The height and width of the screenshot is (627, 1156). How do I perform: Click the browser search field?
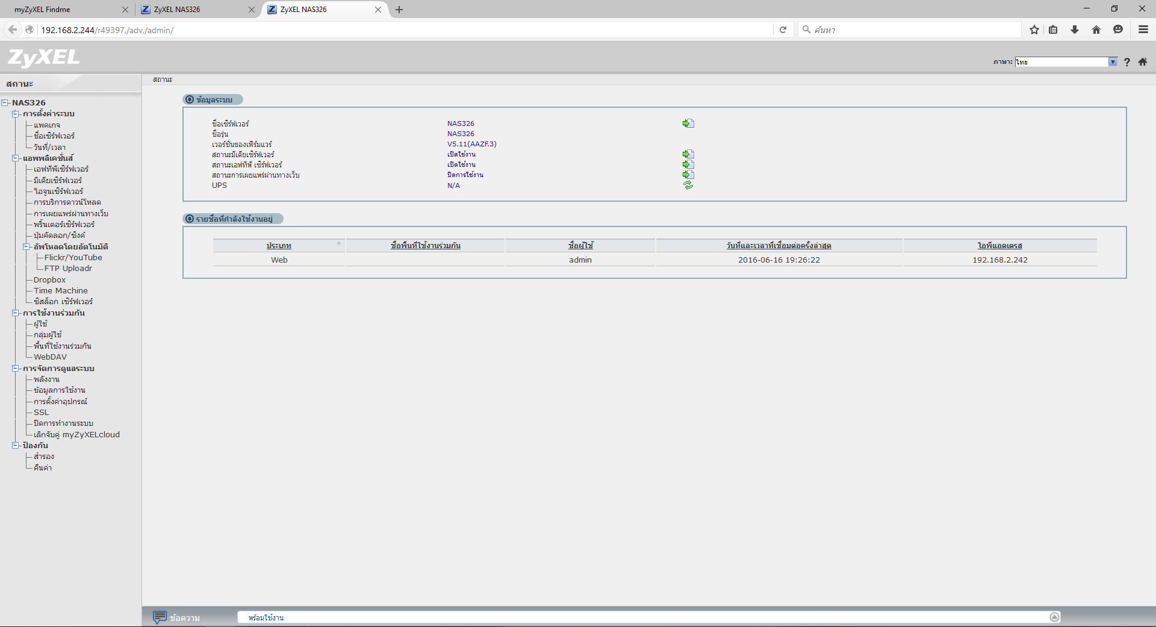909,30
